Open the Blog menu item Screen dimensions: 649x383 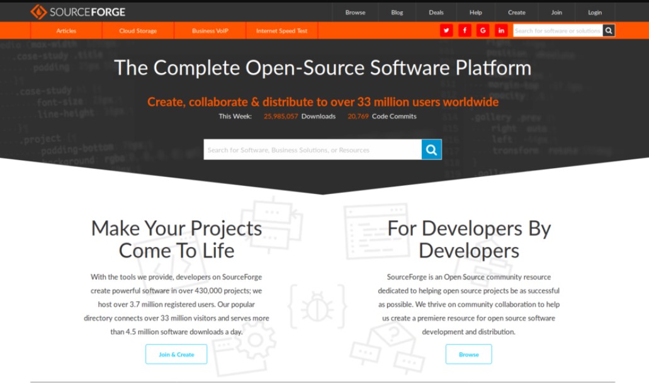397,13
